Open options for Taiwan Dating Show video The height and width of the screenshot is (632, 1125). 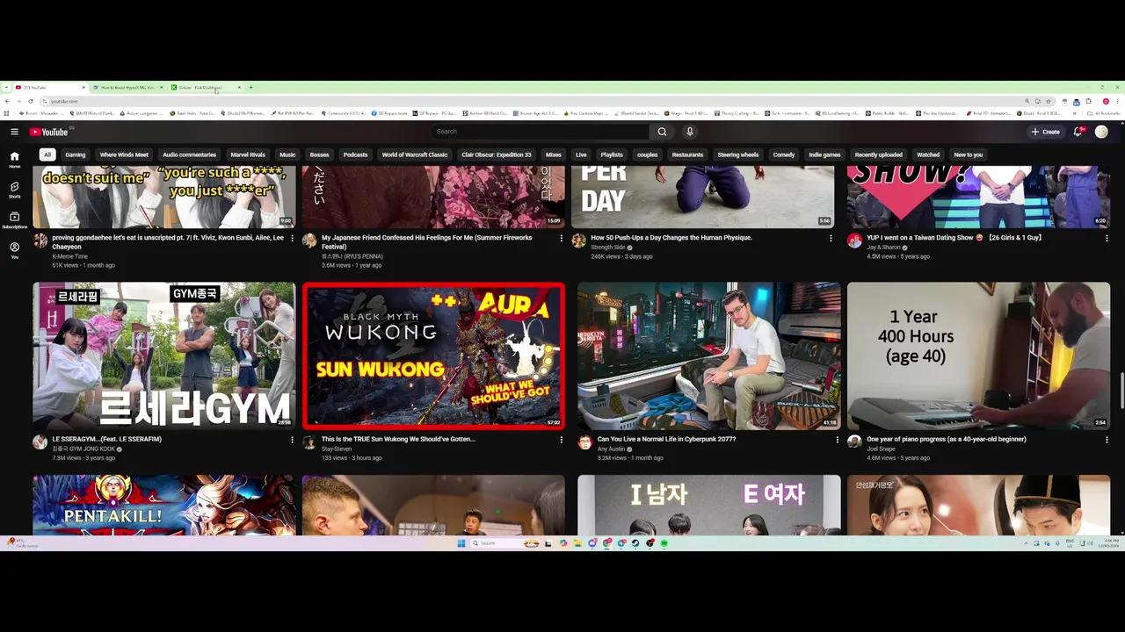pyautogui.click(x=1107, y=238)
